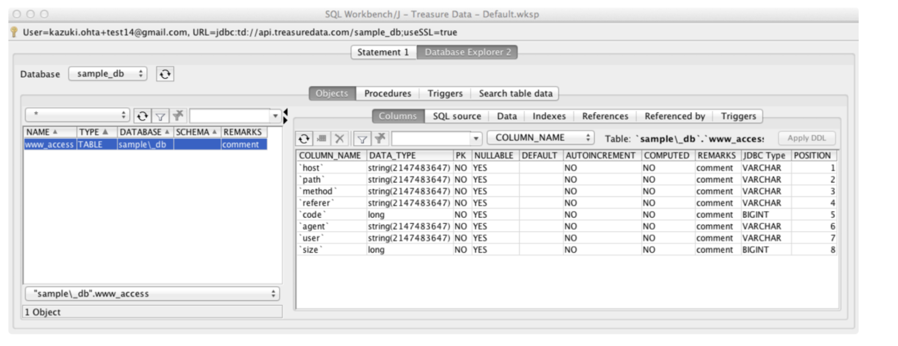The width and height of the screenshot is (898, 346).
Task: Open the "sample\_db".www_access selector at bottom
Action: pos(153,294)
